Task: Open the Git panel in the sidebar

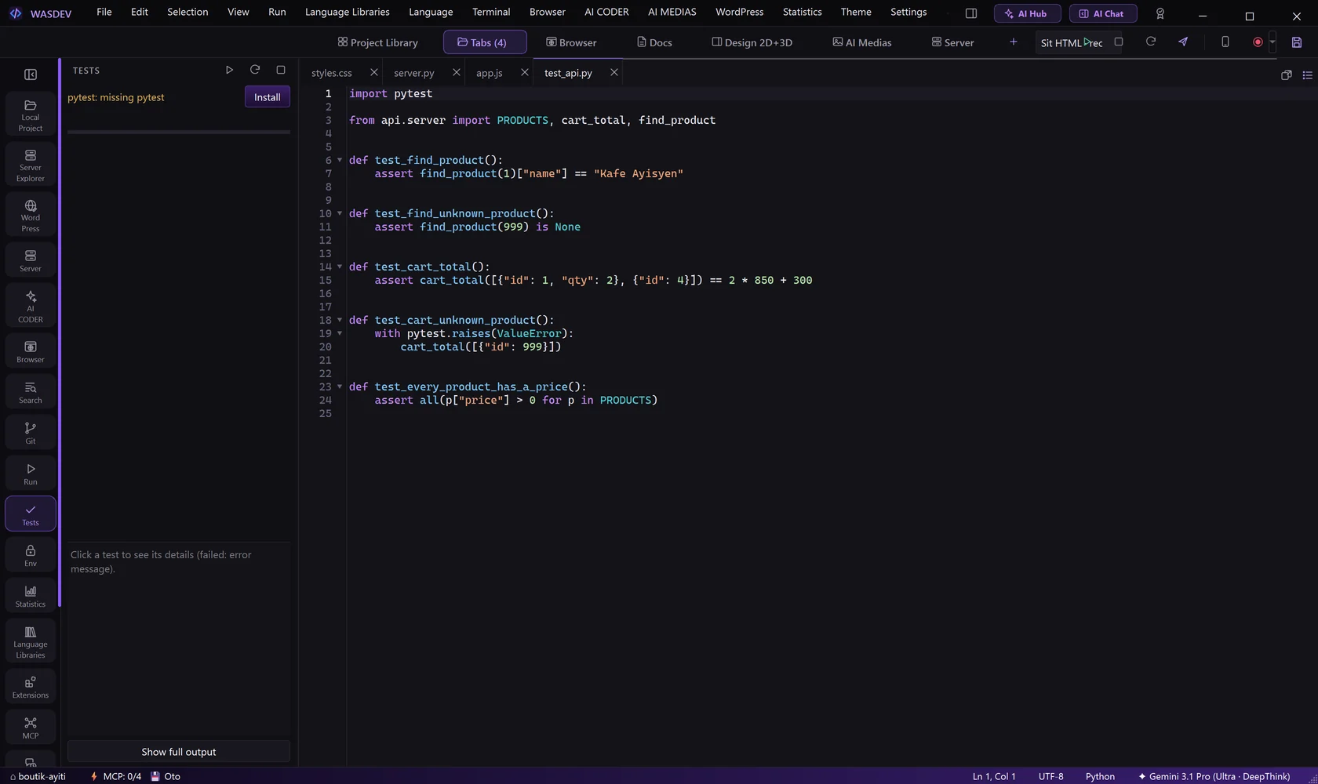Action: (30, 433)
